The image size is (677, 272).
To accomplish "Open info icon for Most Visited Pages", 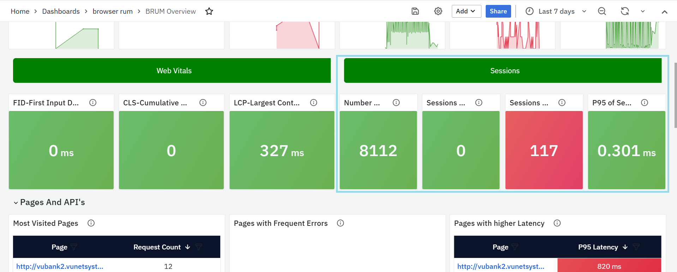I will pyautogui.click(x=91, y=223).
